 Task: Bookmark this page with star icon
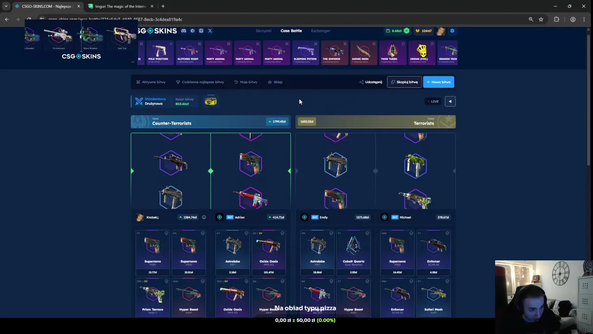(541, 19)
